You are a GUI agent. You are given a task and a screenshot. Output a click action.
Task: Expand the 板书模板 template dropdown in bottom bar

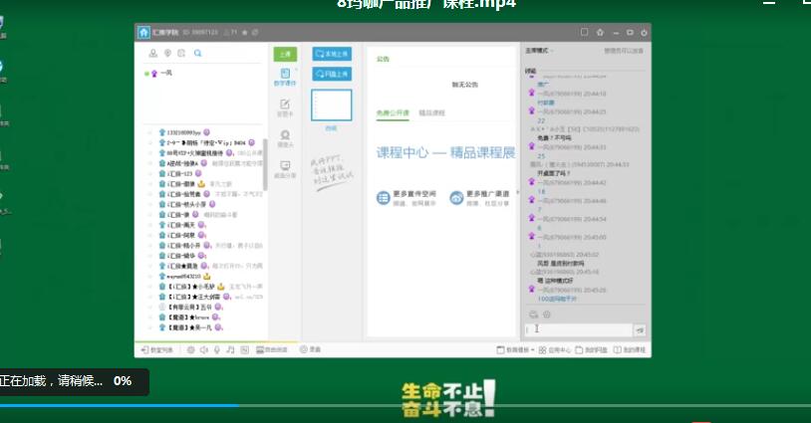click(518, 349)
